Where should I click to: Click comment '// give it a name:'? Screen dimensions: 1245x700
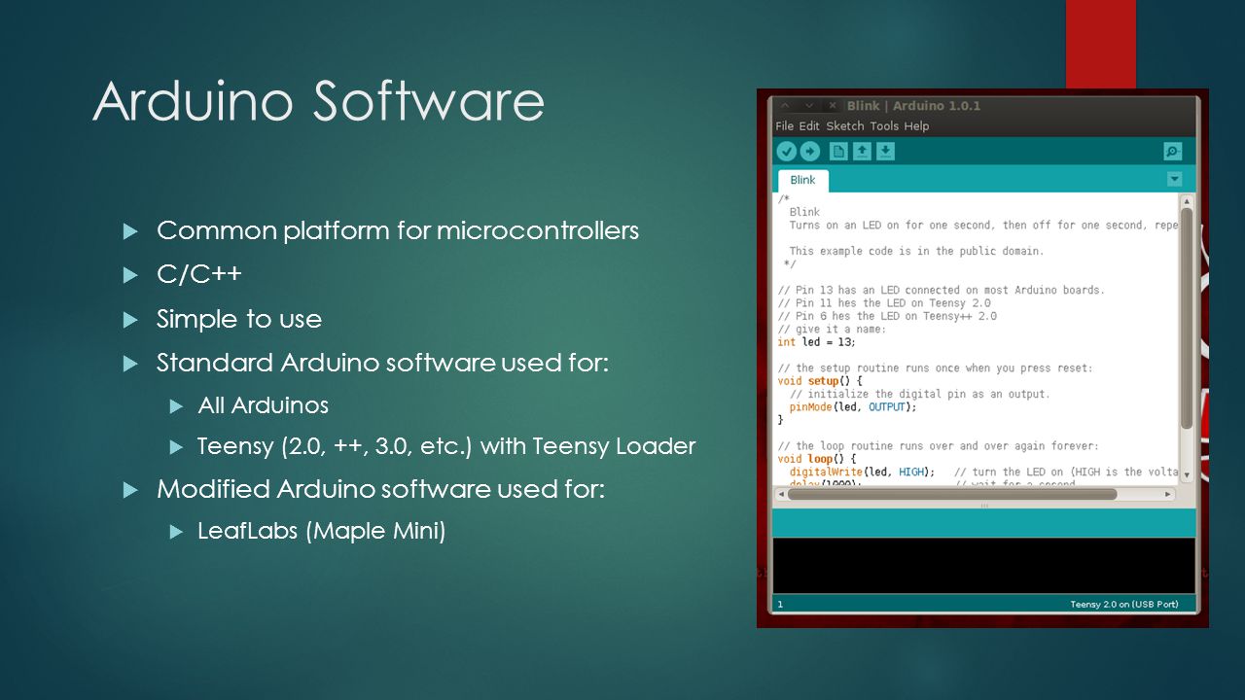point(832,329)
